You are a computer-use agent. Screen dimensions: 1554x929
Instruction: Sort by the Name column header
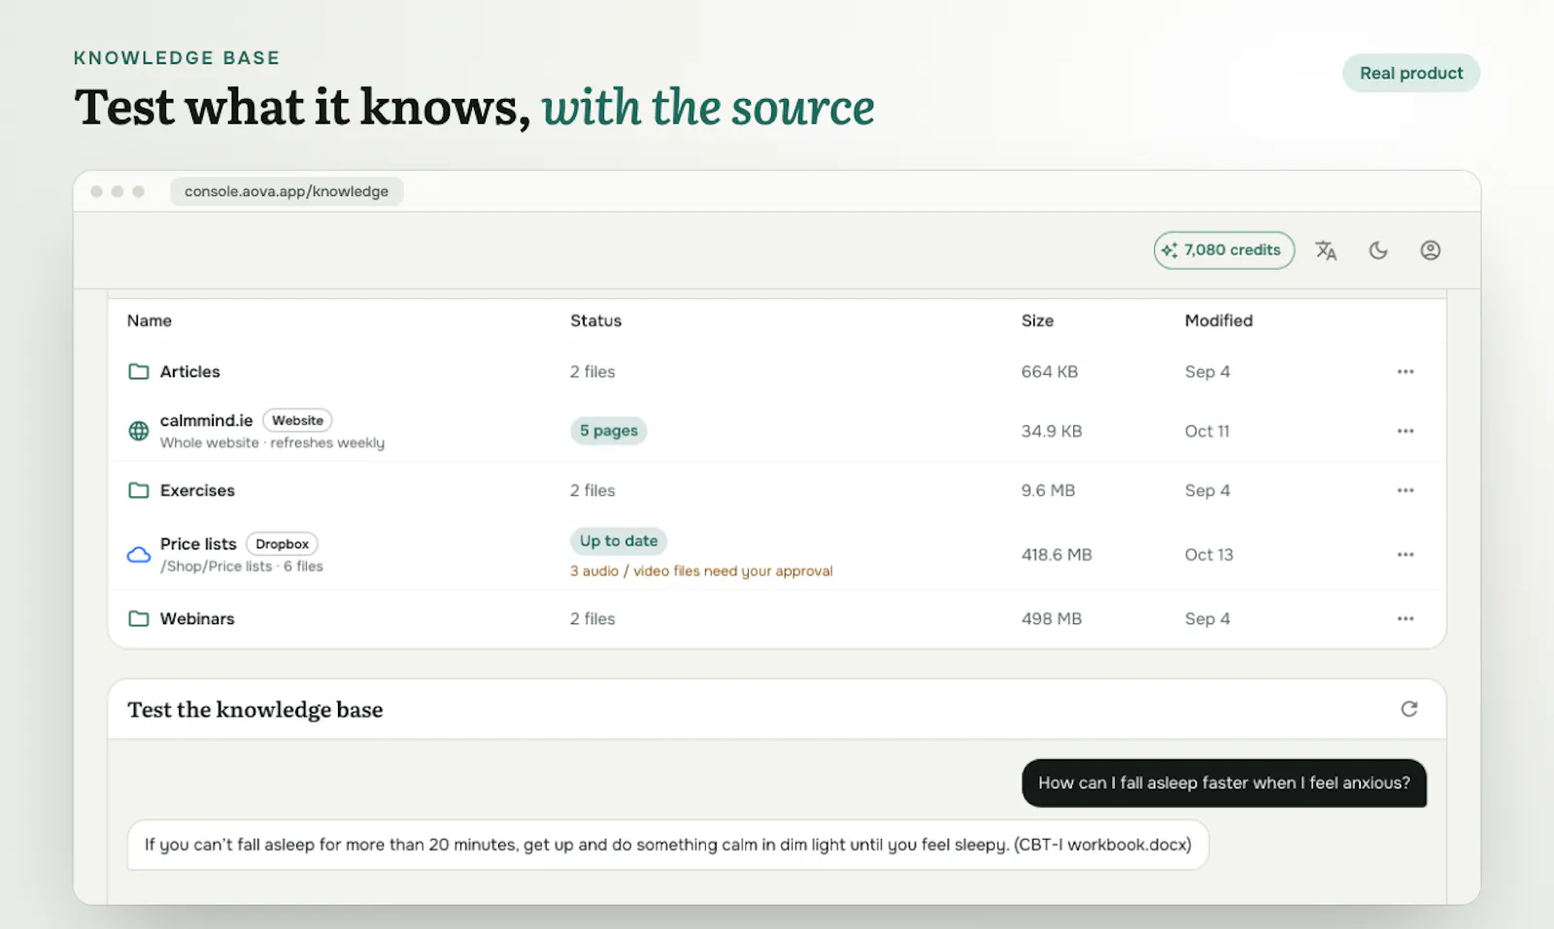(150, 320)
